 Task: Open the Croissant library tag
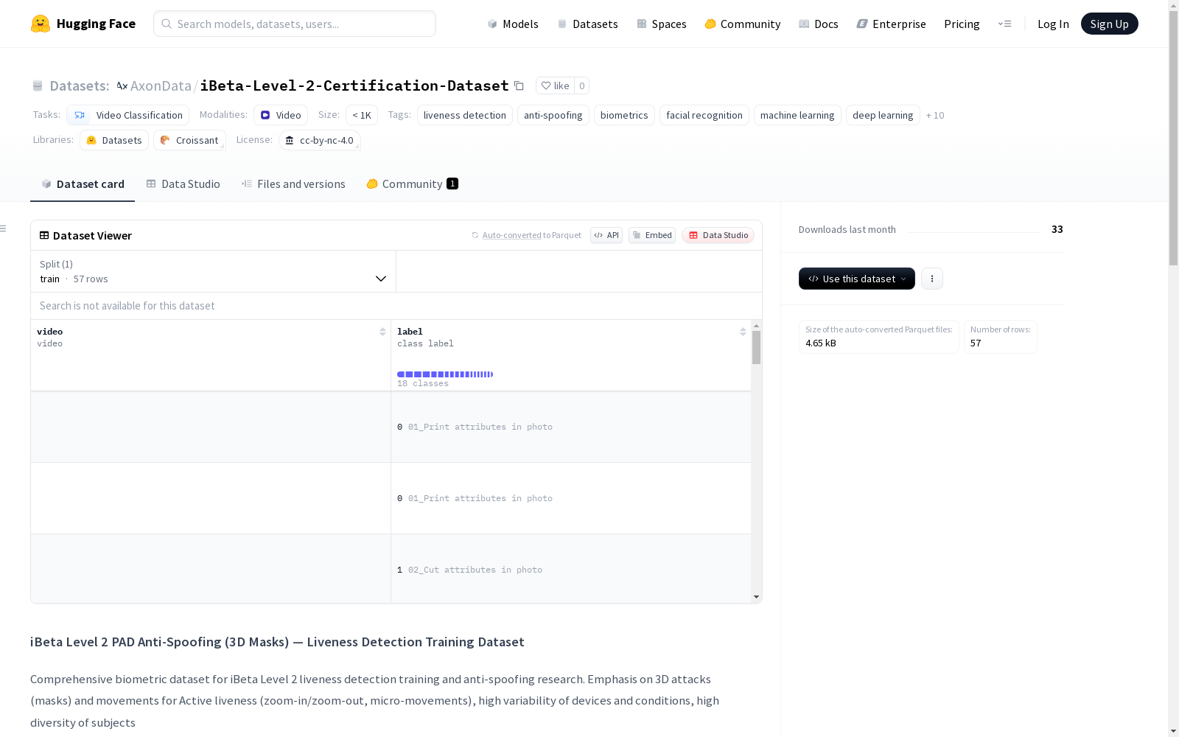(x=189, y=140)
